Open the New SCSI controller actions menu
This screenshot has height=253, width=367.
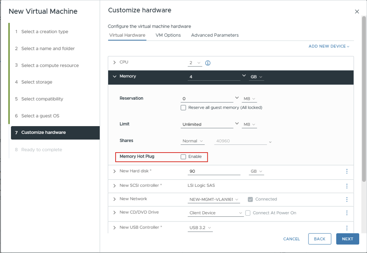tap(347, 186)
